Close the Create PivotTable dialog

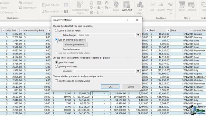pyautogui.click(x=137, y=20)
